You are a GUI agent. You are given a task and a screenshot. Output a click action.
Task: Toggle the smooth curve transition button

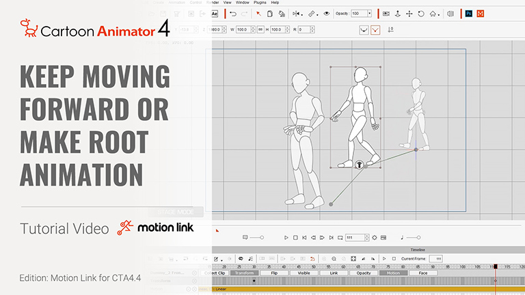point(364,30)
